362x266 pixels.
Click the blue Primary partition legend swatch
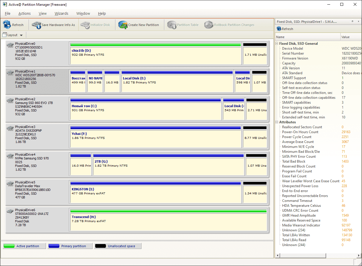(54, 246)
